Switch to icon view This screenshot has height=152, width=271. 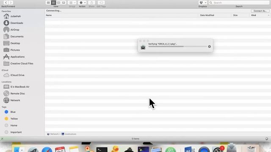[48, 3]
